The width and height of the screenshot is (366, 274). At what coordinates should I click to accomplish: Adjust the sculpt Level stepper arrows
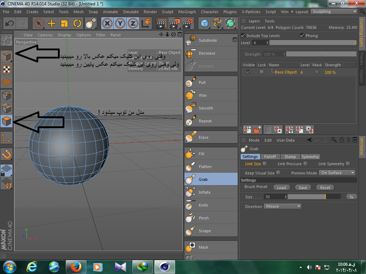(x=267, y=43)
